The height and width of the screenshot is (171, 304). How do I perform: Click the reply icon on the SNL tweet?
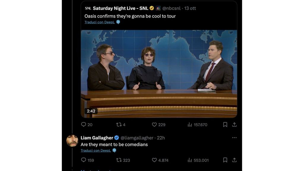(83, 125)
